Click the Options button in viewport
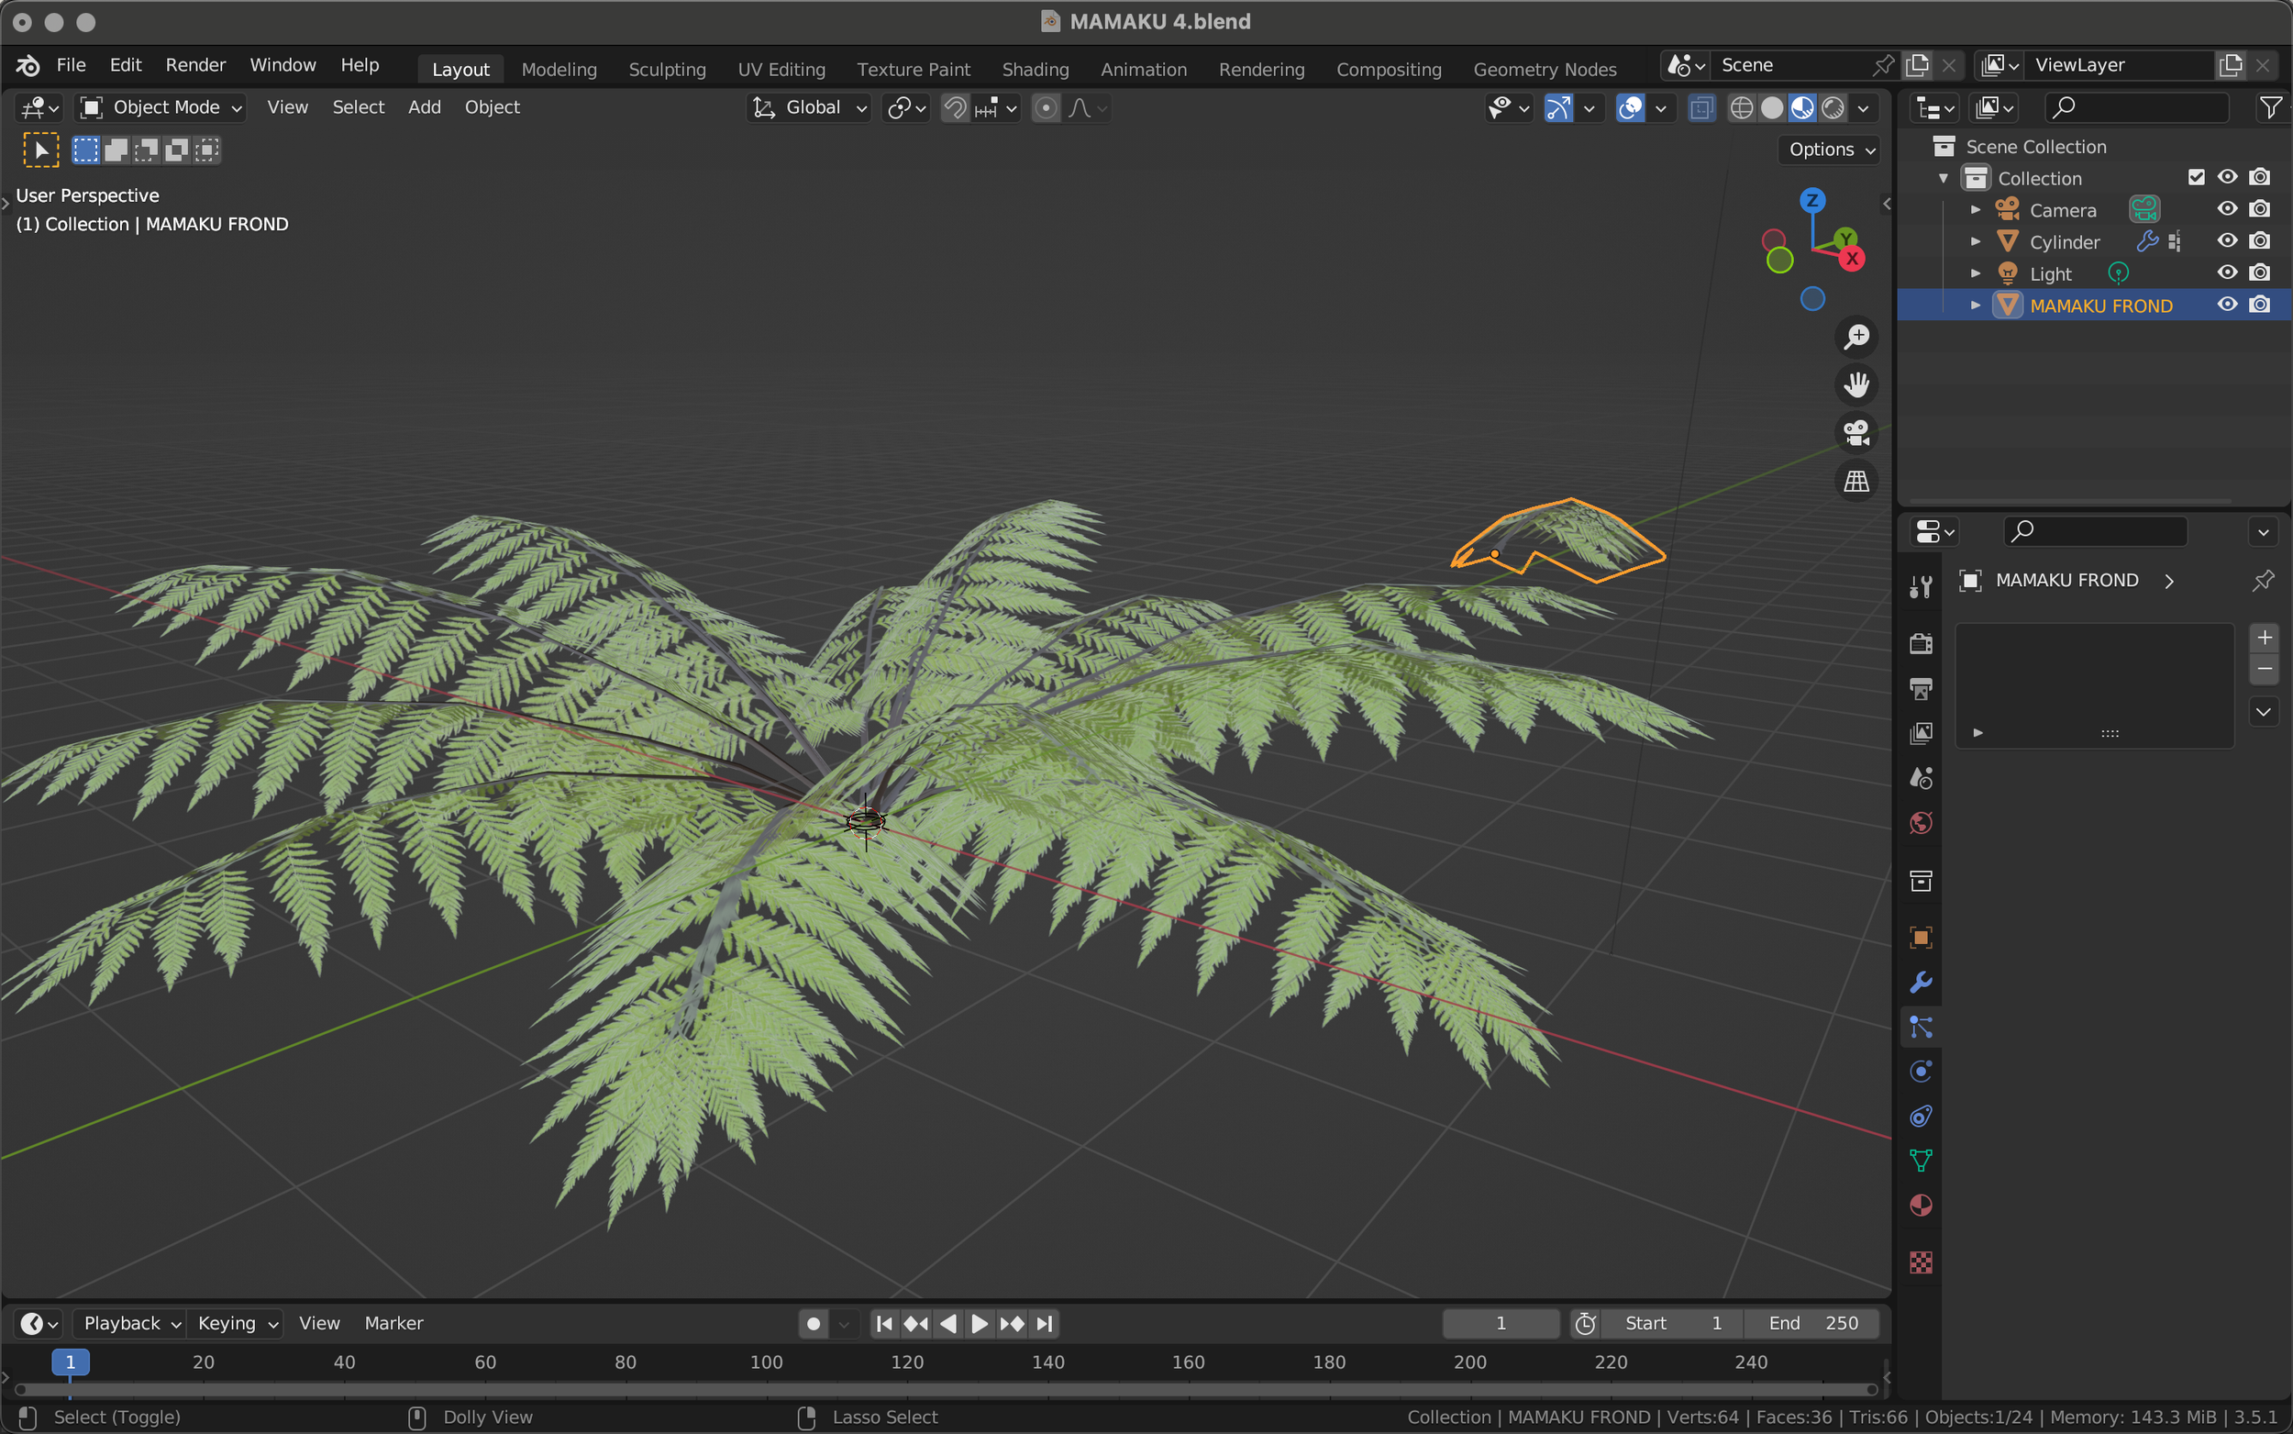This screenshot has height=1434, width=2293. (x=1831, y=149)
